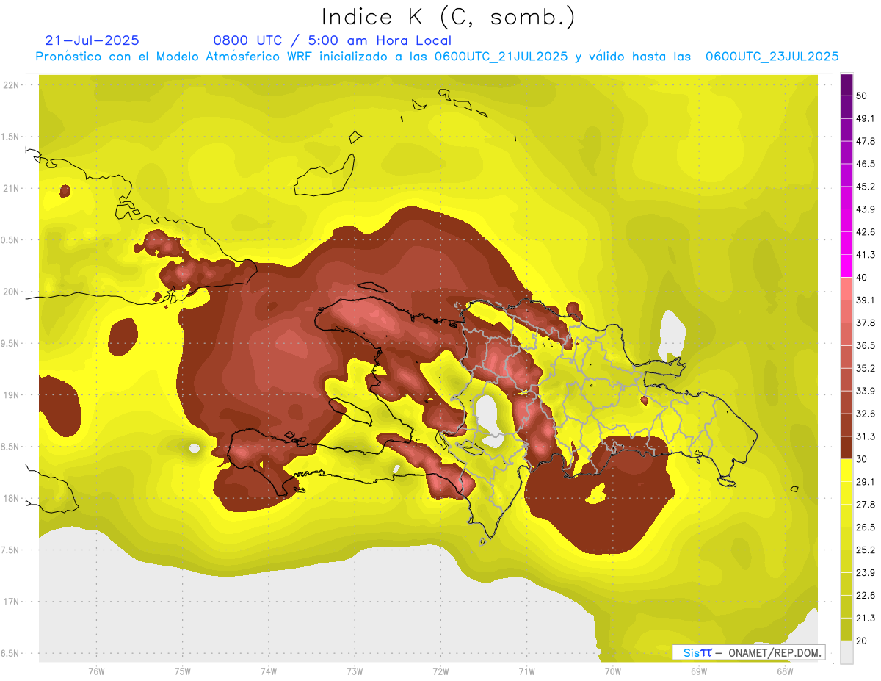Click the longitude axis label "71W"

tap(526, 671)
